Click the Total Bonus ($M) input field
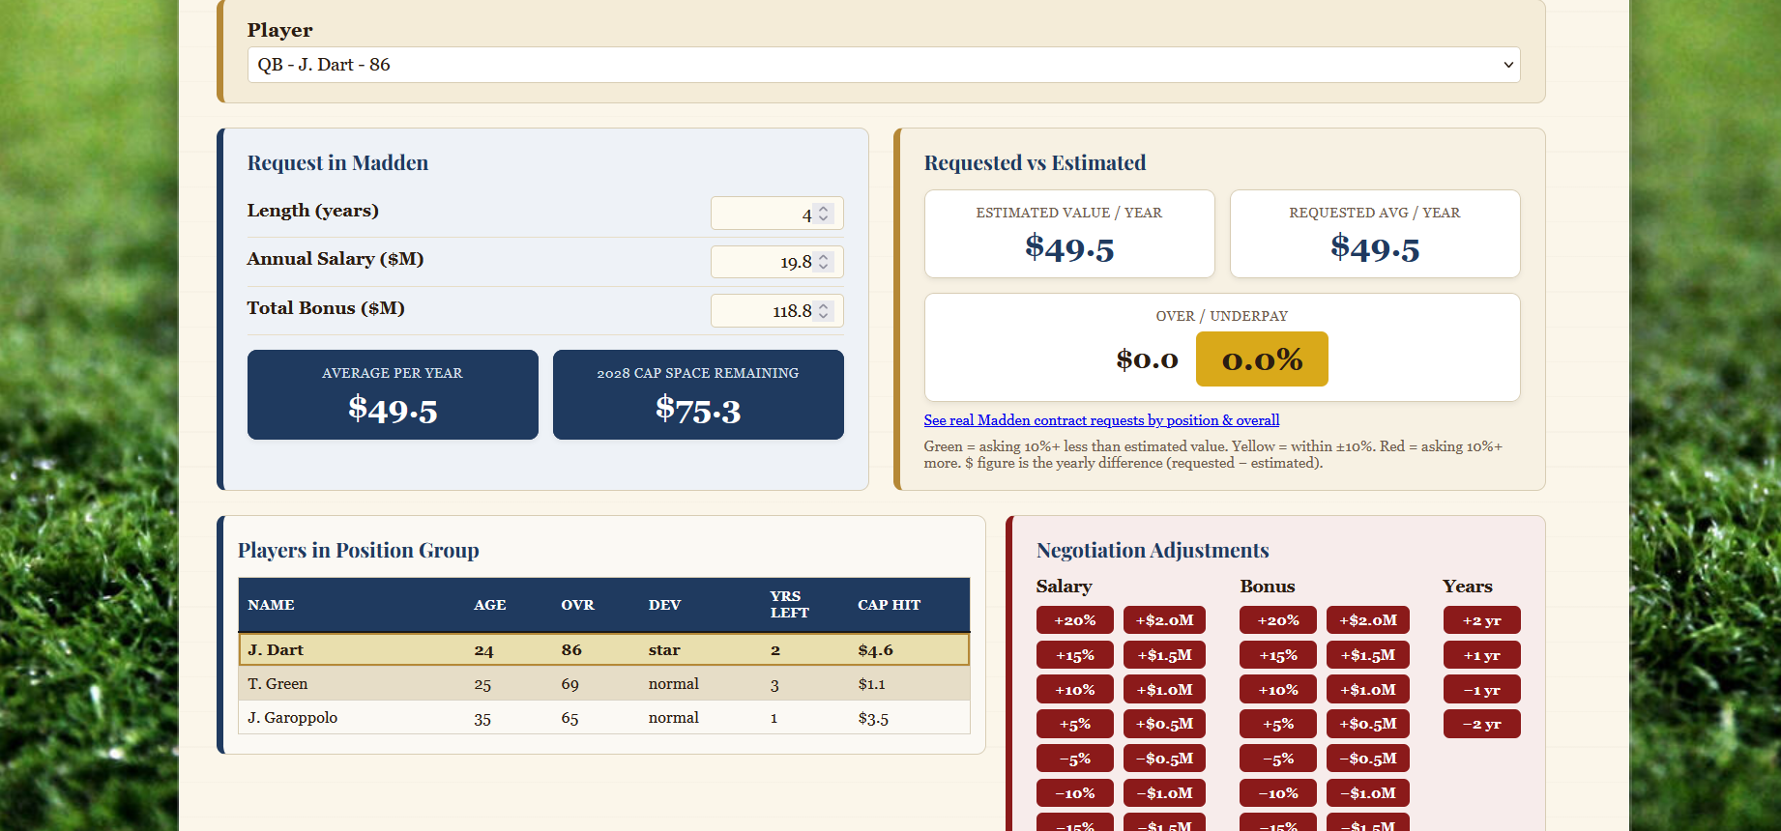 777,311
